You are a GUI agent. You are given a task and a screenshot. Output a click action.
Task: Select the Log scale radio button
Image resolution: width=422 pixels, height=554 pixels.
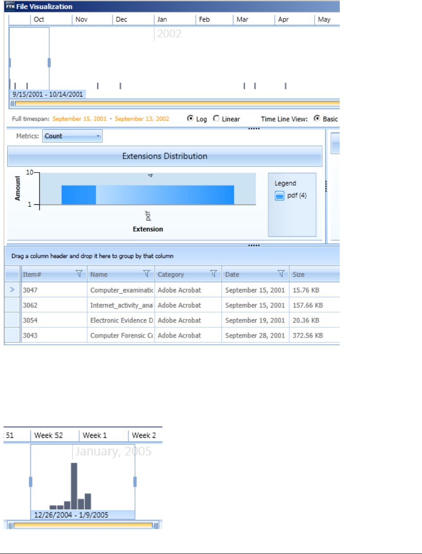tap(190, 119)
